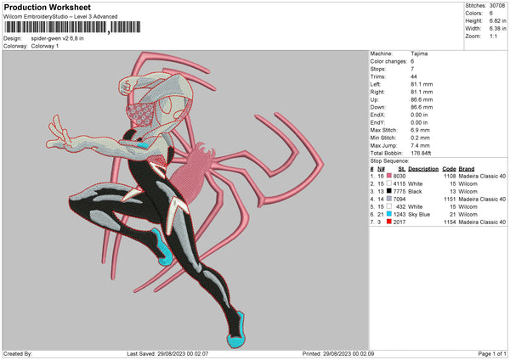Select Madeira Classic 40 brand for code 1108
Viewport: 510px width, 360px height.
tap(482, 176)
